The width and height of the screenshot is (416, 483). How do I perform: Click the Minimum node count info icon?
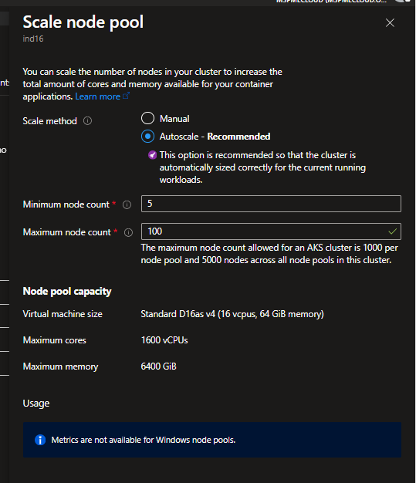pos(127,204)
